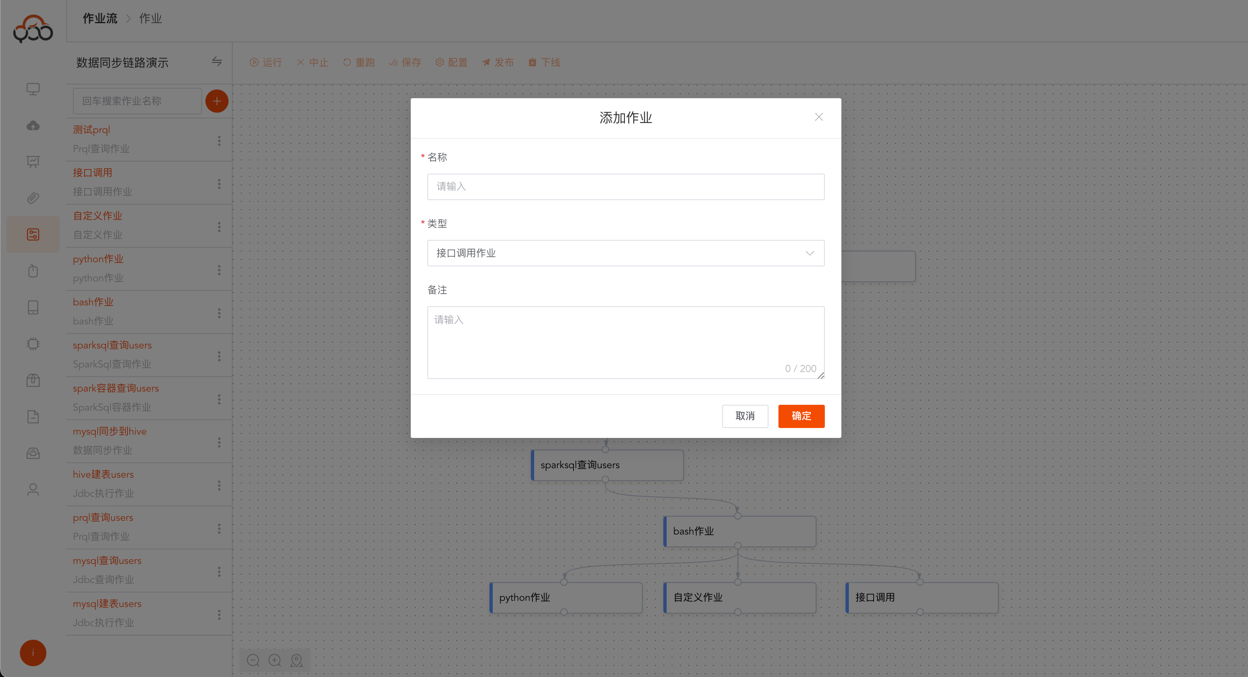Confirm with the 确定 button
1248x677 pixels.
(x=801, y=416)
